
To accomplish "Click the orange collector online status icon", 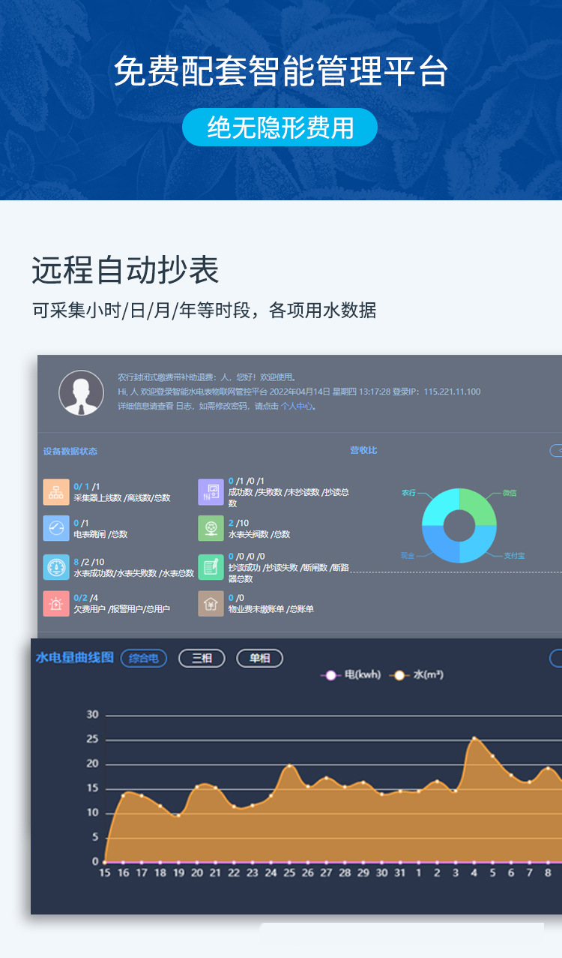I will point(56,492).
